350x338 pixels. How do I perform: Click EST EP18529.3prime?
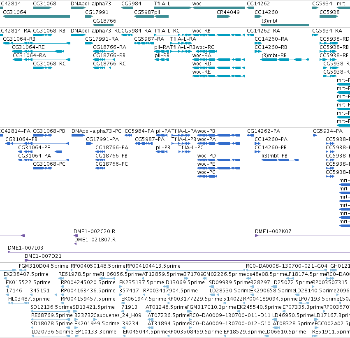pos(225,336)
